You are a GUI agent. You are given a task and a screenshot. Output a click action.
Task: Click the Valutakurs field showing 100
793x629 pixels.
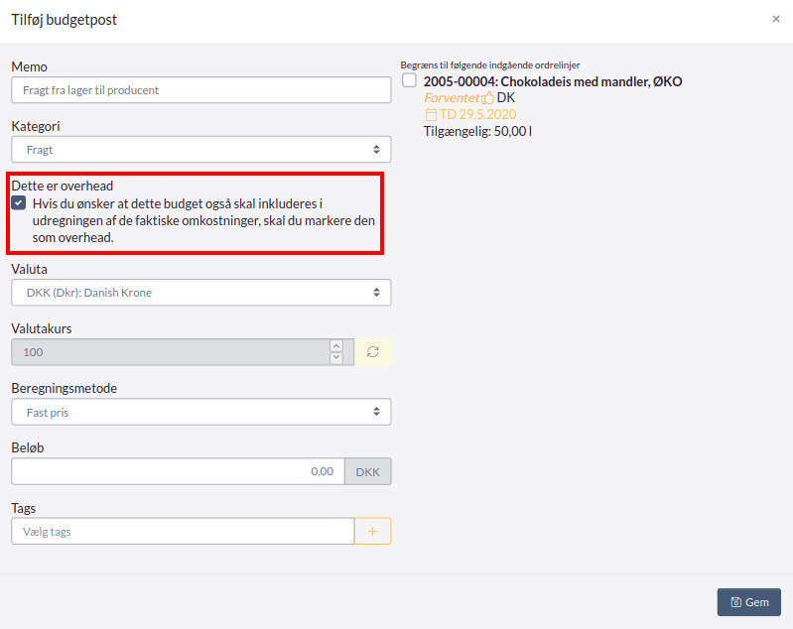[169, 352]
